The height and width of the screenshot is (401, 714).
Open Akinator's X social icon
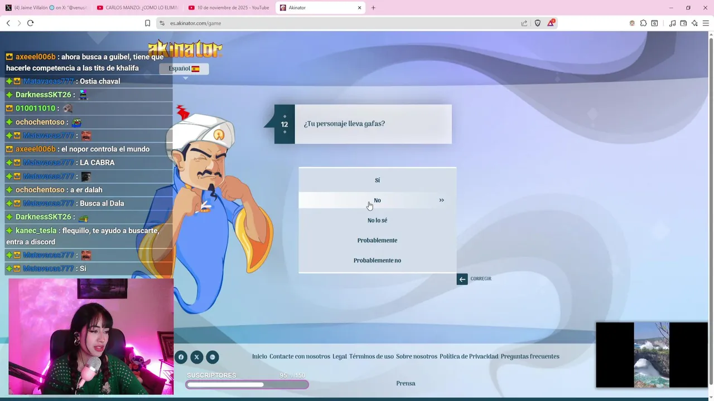196,357
